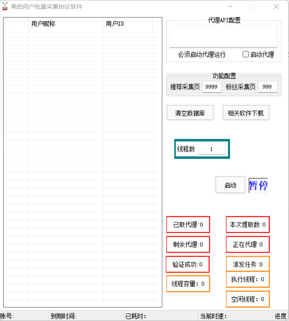289x321 pixels.
Task: Click the 线程容量: 0 label
Action: coord(188,284)
